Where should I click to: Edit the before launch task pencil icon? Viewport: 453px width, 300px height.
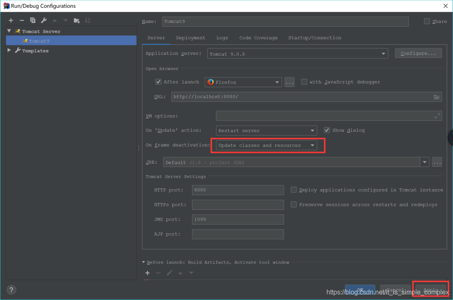169,273
